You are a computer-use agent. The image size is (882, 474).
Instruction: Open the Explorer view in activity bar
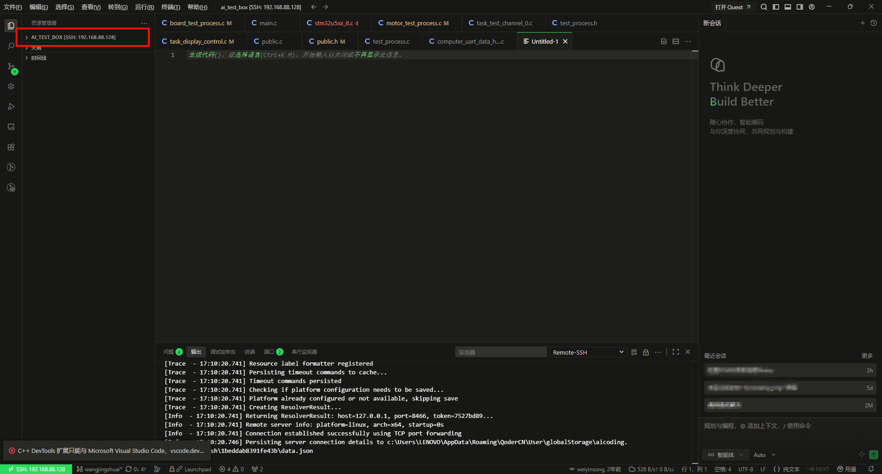[11, 26]
